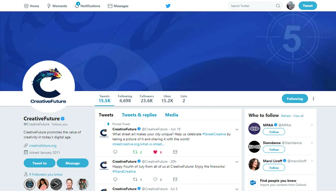Click the Tweet to button

(x=39, y=163)
